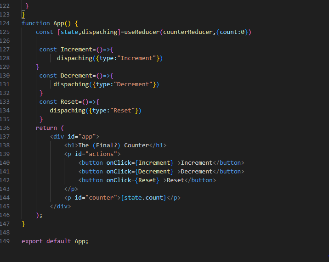Click 'useReducer' on line 125
The height and width of the screenshot is (262, 329).
(x=142, y=32)
